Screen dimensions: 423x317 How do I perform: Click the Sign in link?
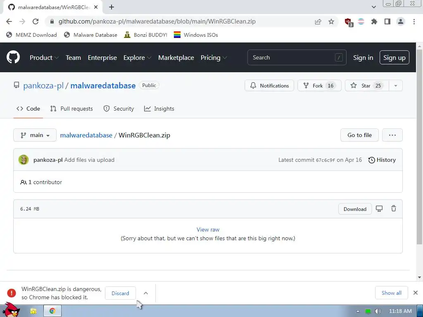click(363, 57)
